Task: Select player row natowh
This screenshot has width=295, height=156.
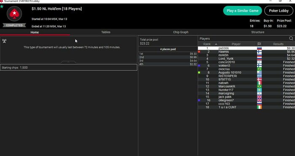Action: click(x=247, y=83)
